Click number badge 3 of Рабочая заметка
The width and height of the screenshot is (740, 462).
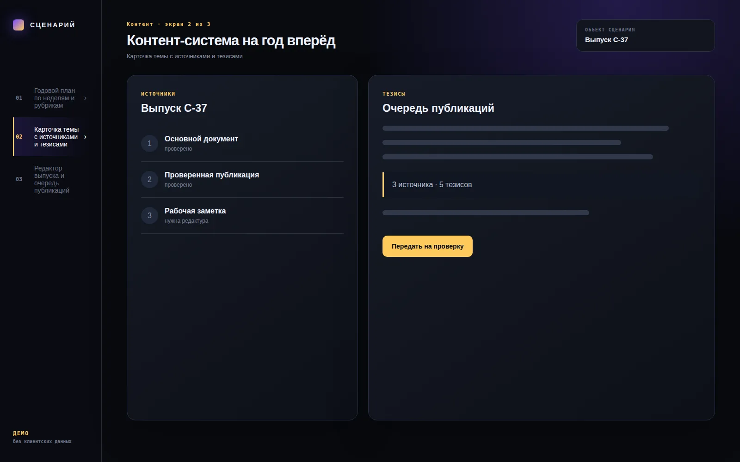pyautogui.click(x=149, y=216)
